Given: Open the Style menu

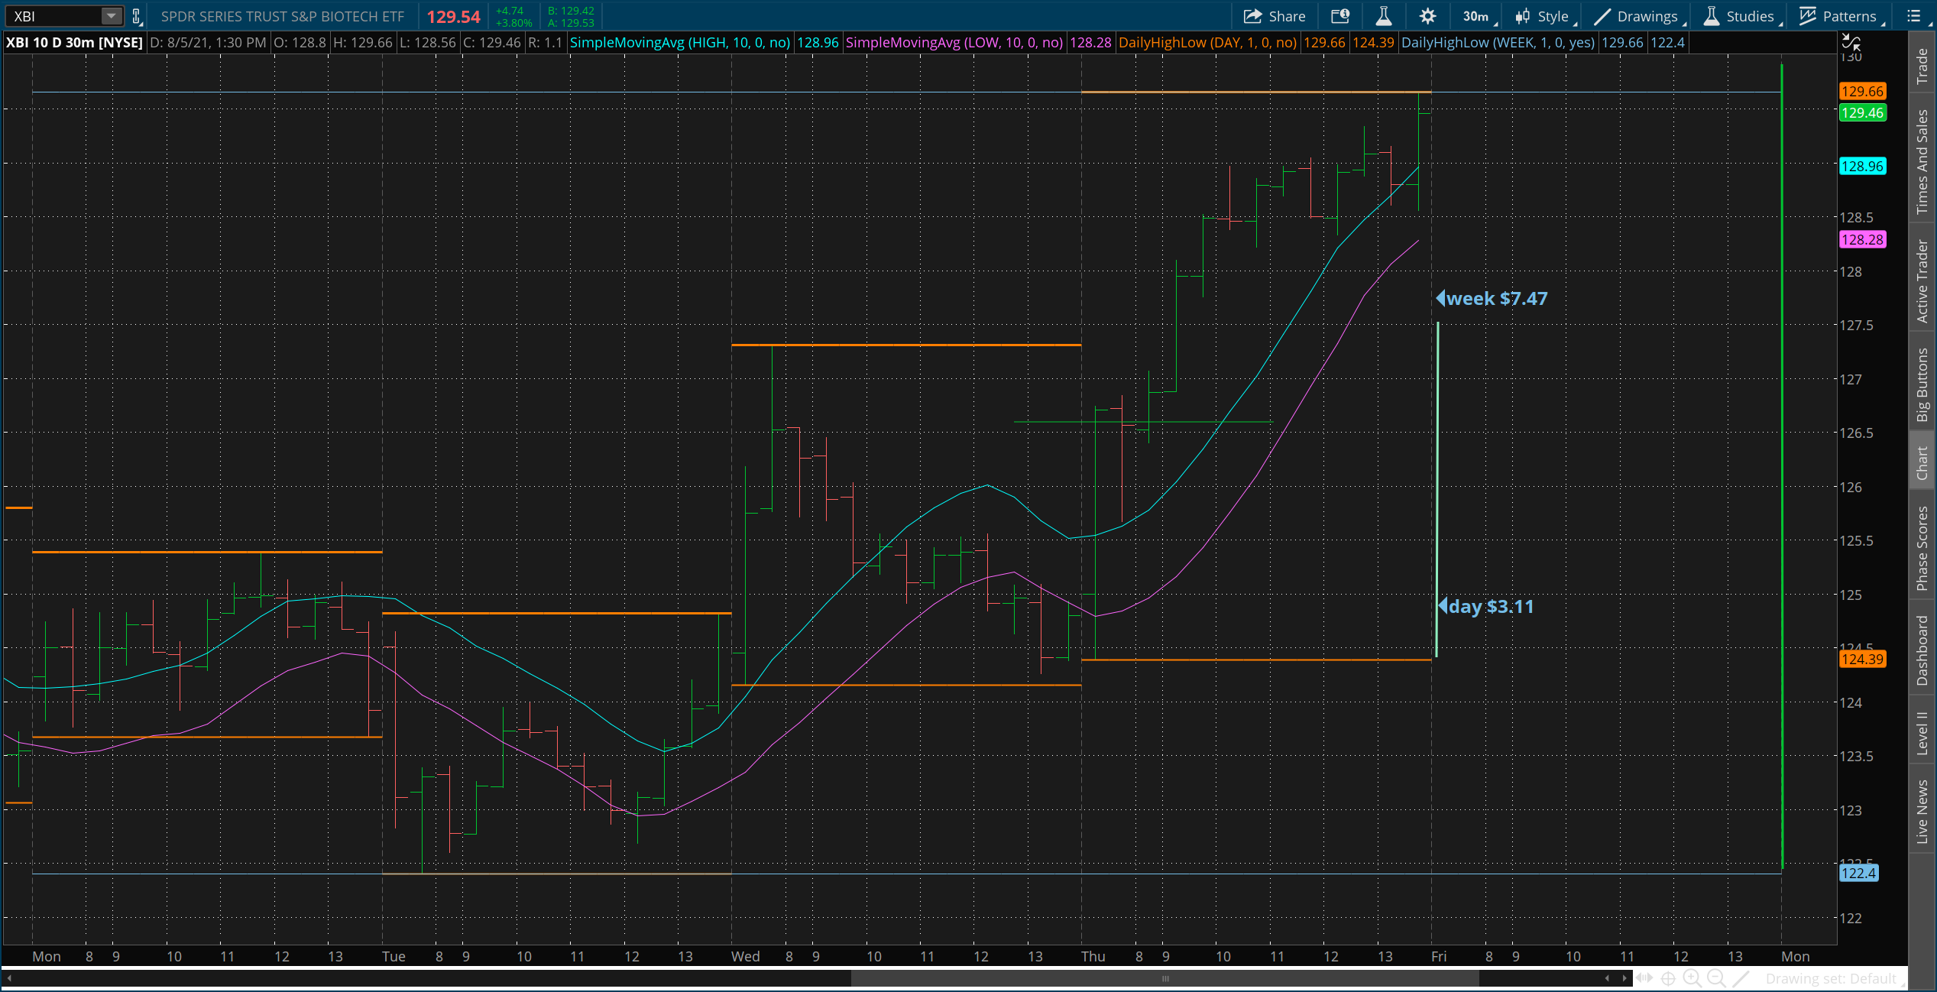Looking at the screenshot, I should [x=1544, y=16].
